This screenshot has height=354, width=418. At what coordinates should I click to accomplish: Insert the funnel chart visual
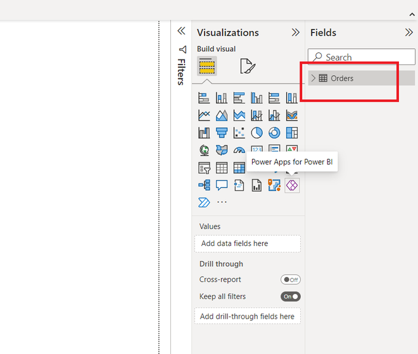(222, 133)
